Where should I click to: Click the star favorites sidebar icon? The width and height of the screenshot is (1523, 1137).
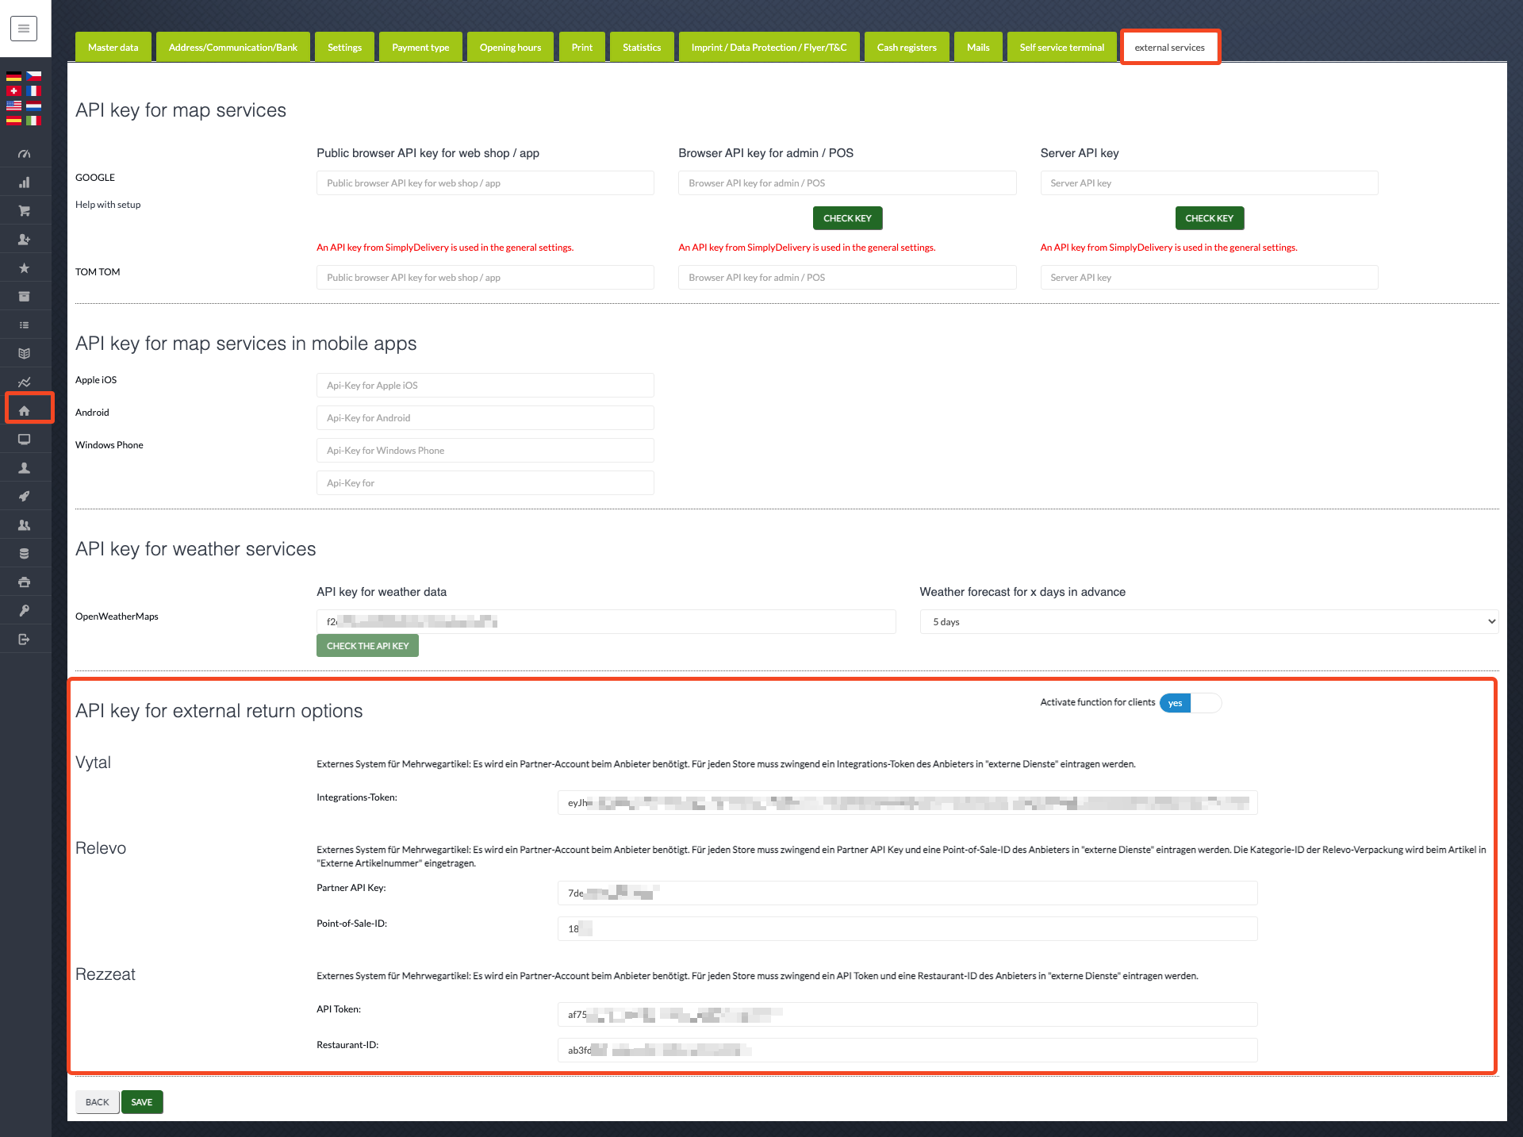pos(24,268)
